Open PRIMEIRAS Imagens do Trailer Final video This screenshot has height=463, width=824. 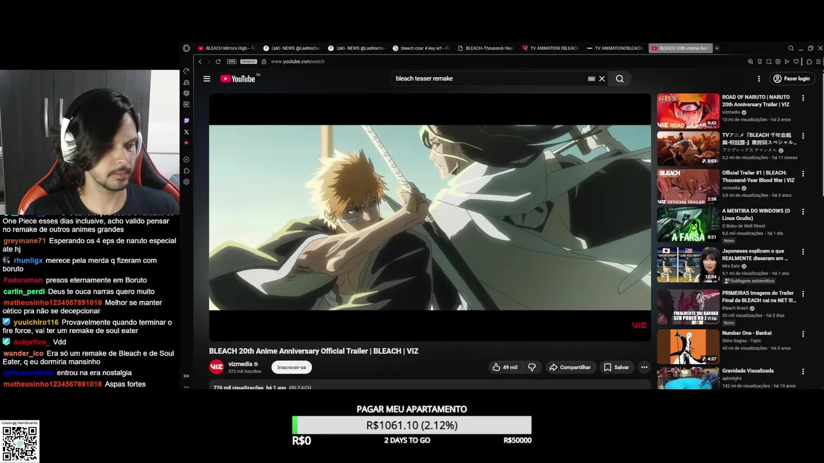pos(688,307)
